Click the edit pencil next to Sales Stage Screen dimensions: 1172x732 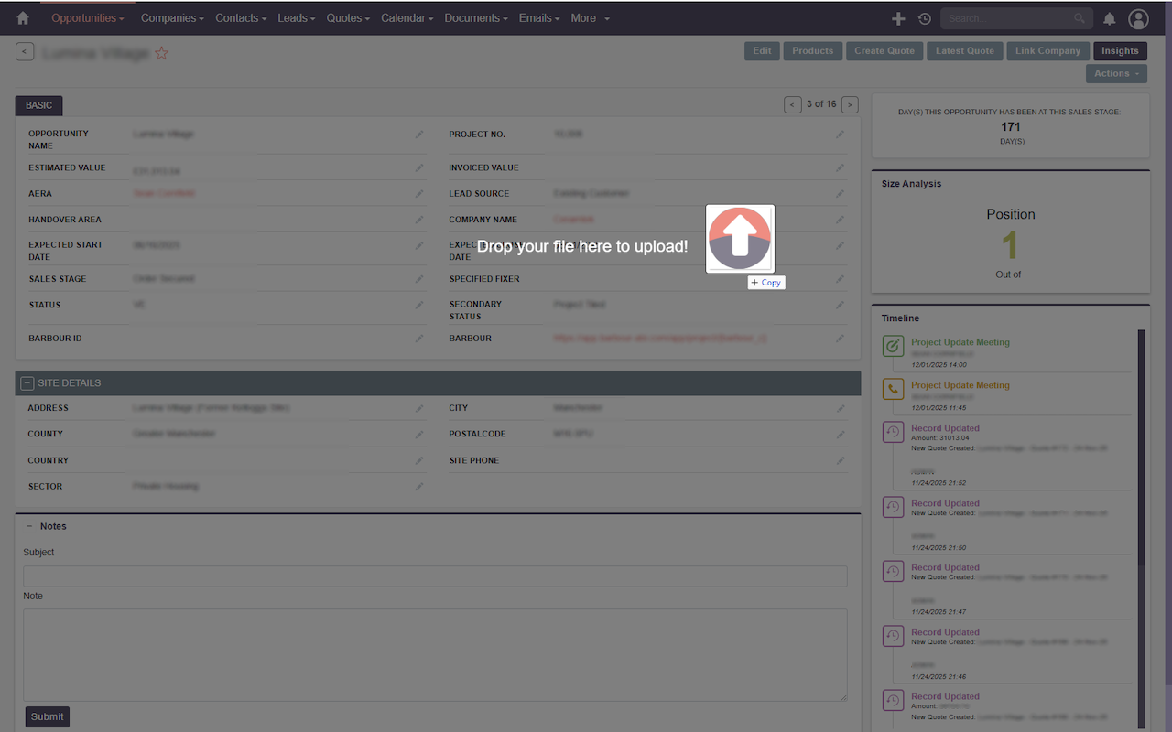(x=419, y=278)
